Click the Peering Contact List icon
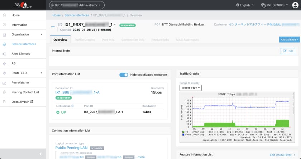The width and height of the screenshot is (301, 159). [x=4, y=92]
